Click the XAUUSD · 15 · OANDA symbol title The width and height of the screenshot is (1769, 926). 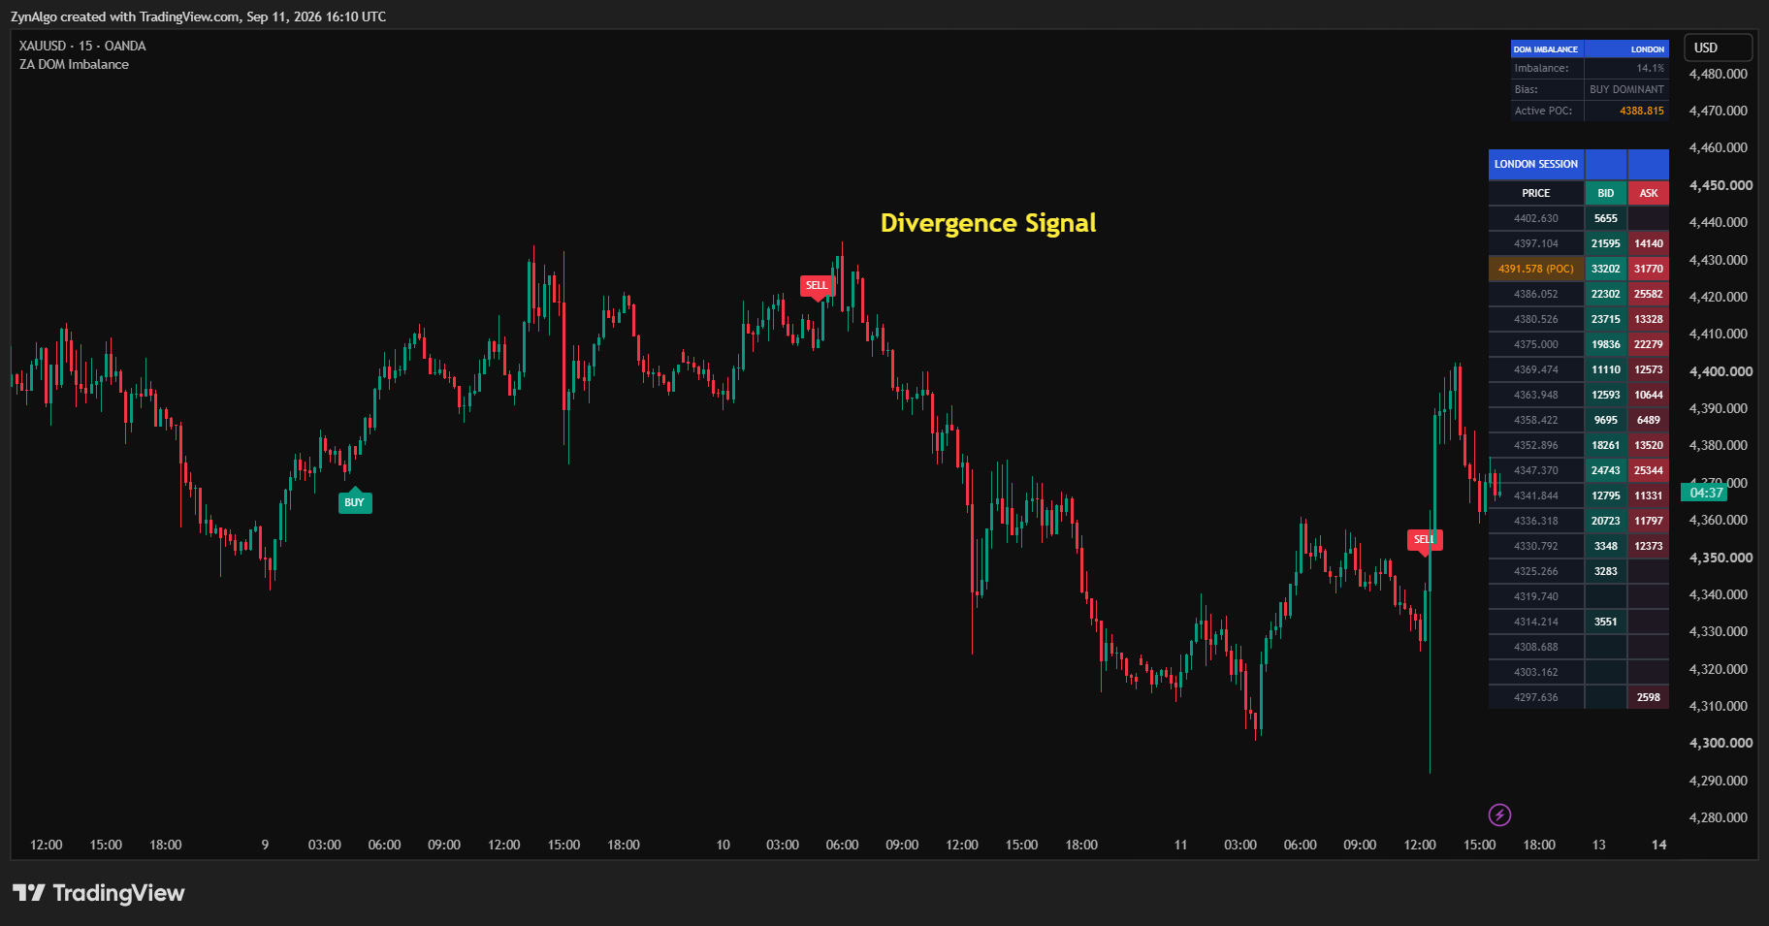click(x=82, y=46)
